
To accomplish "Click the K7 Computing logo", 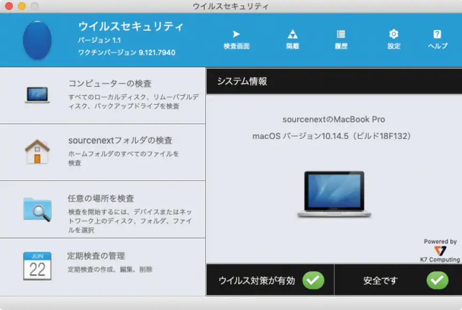I will click(x=440, y=251).
